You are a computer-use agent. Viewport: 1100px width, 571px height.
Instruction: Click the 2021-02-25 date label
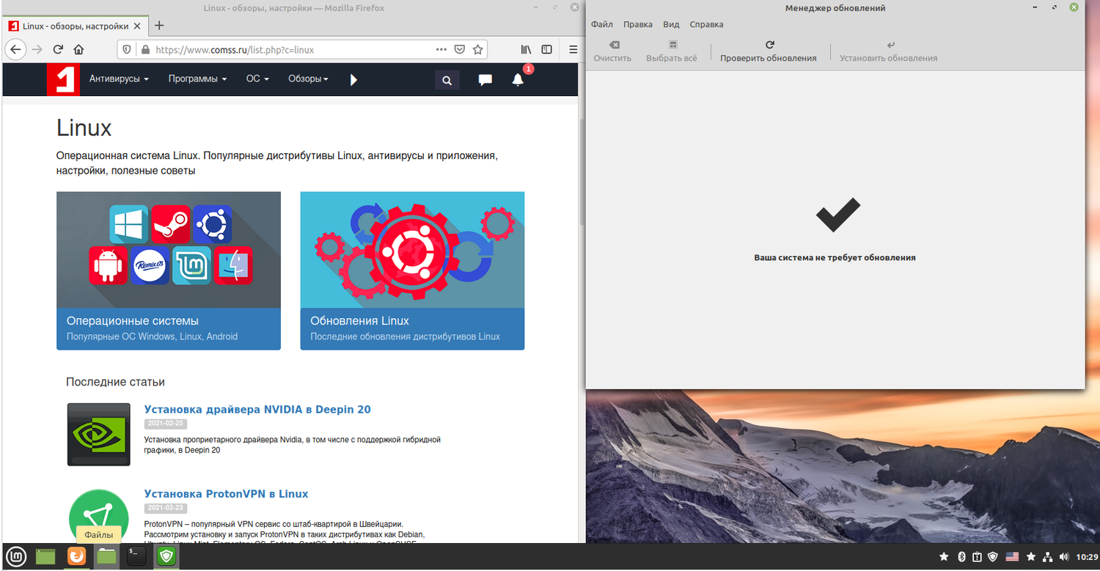pyautogui.click(x=165, y=424)
